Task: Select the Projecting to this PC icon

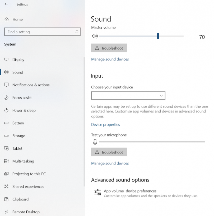Action: coord(7,174)
